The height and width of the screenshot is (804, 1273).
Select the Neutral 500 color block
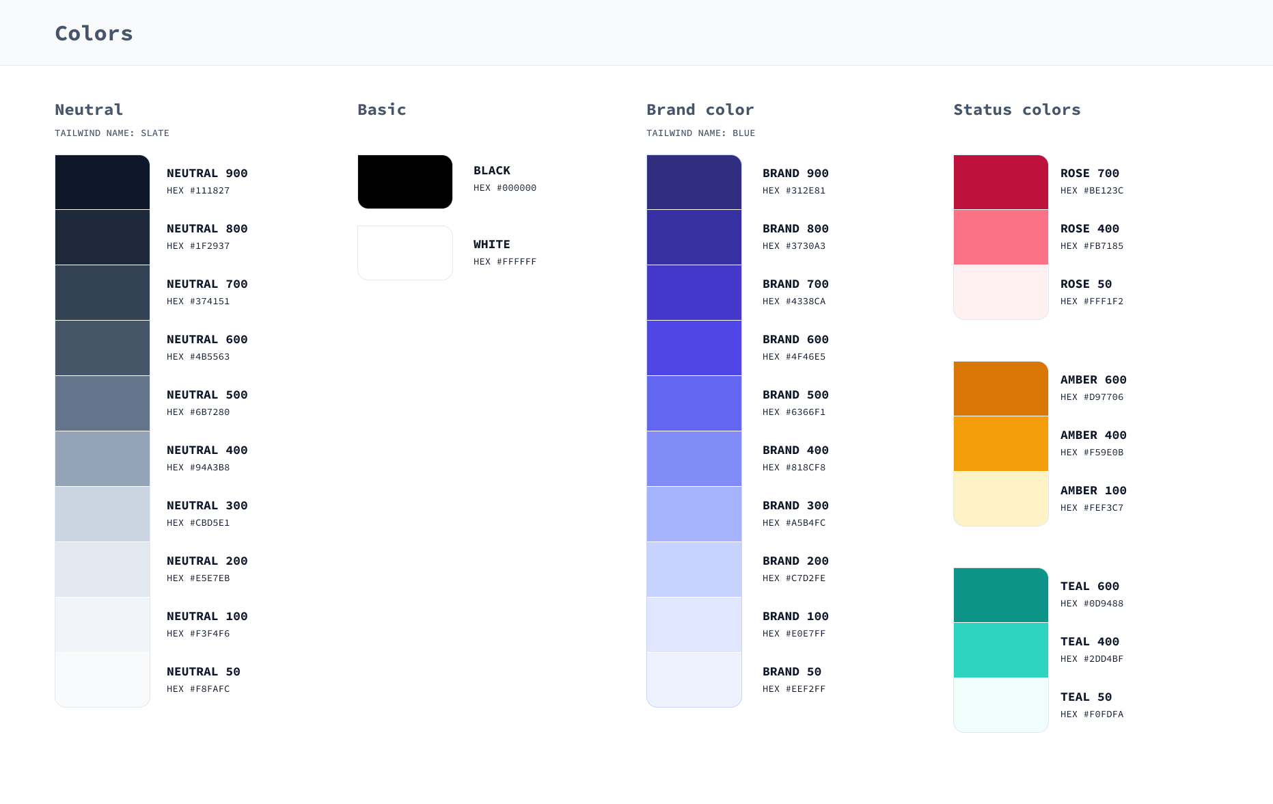102,403
